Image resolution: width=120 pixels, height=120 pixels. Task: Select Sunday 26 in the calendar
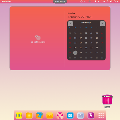tap(70, 53)
